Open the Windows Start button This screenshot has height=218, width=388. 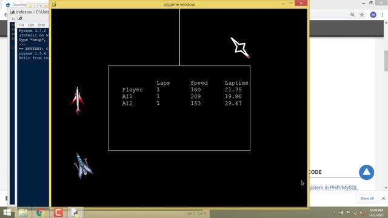7,213
